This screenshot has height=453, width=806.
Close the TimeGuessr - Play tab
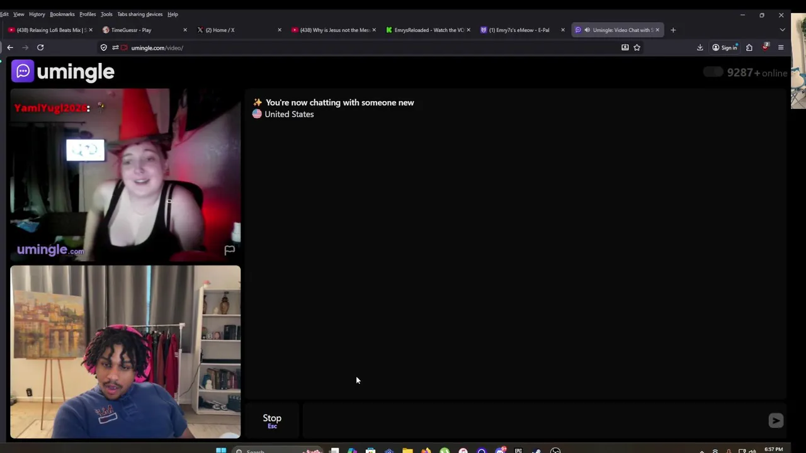185,30
